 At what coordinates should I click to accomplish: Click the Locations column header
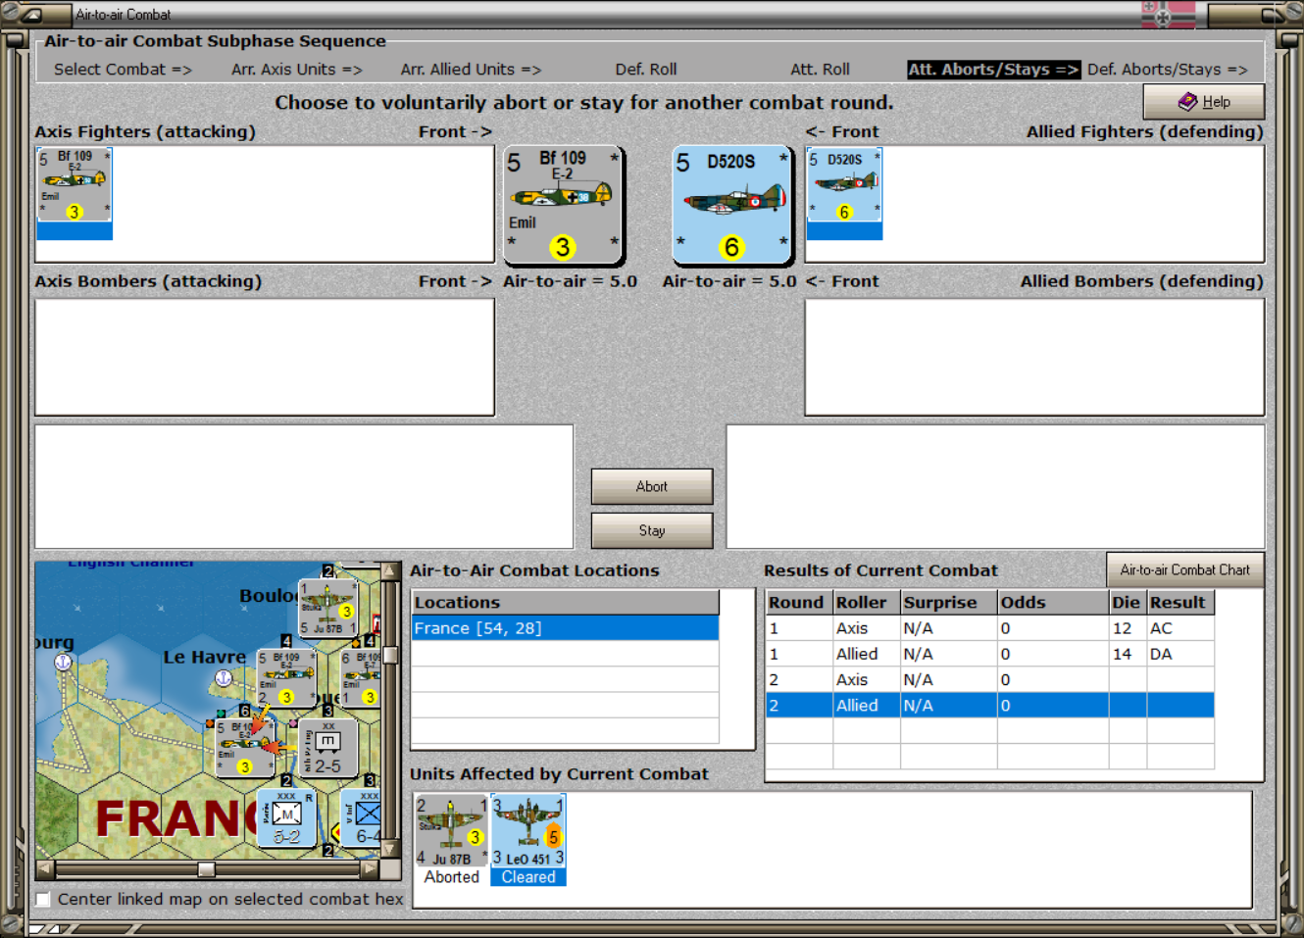[x=565, y=603]
